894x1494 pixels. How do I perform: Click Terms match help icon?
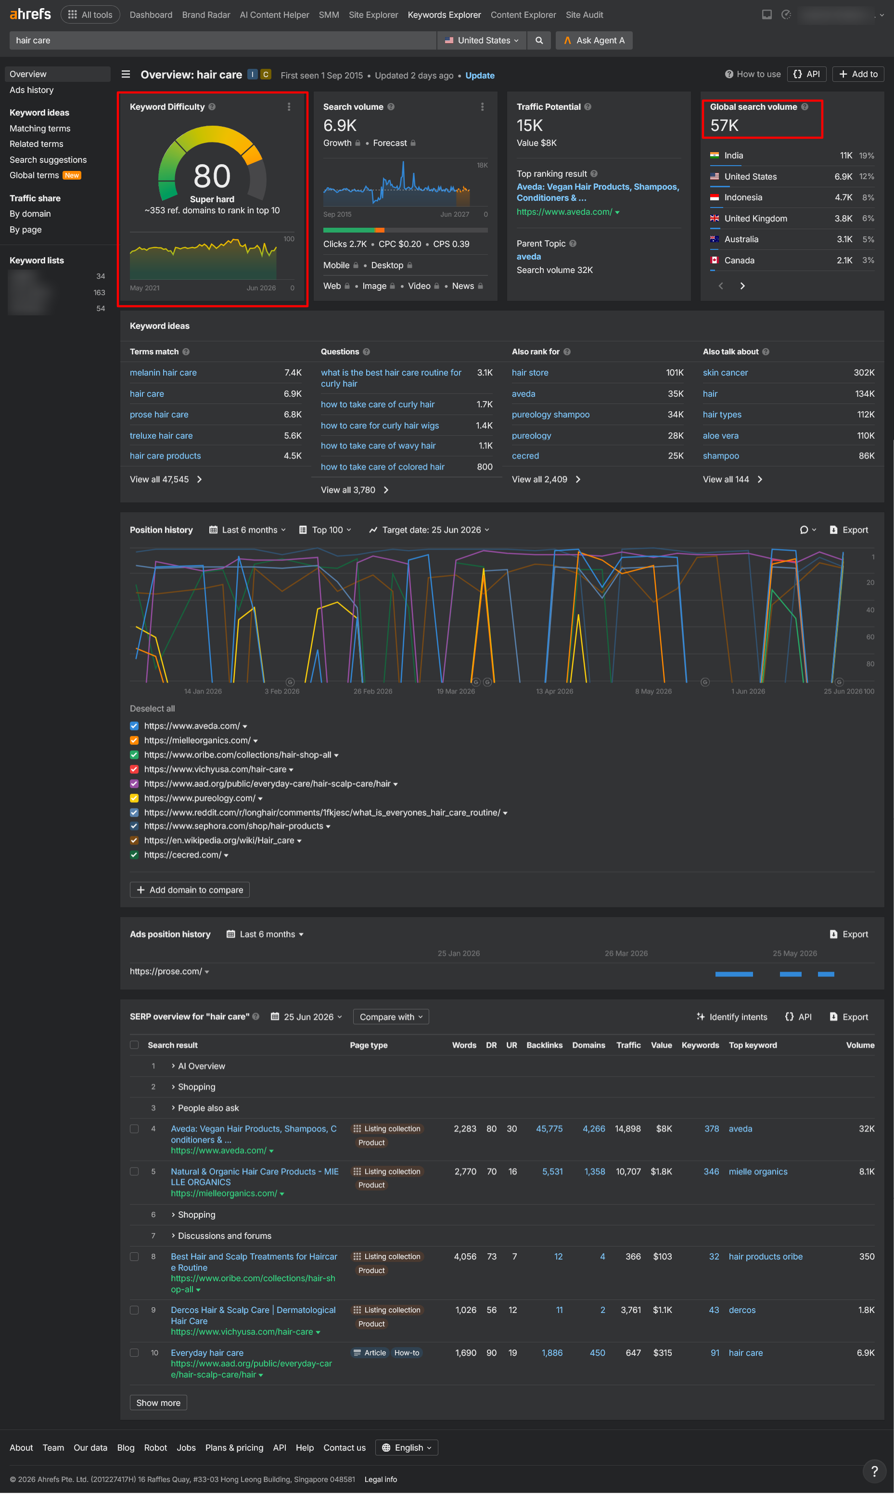tap(186, 352)
